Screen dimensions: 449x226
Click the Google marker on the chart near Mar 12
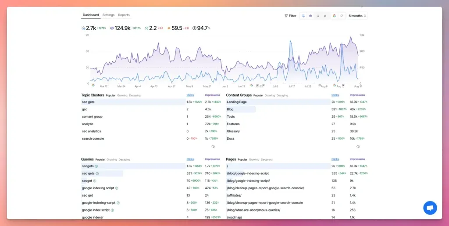click(93, 85)
